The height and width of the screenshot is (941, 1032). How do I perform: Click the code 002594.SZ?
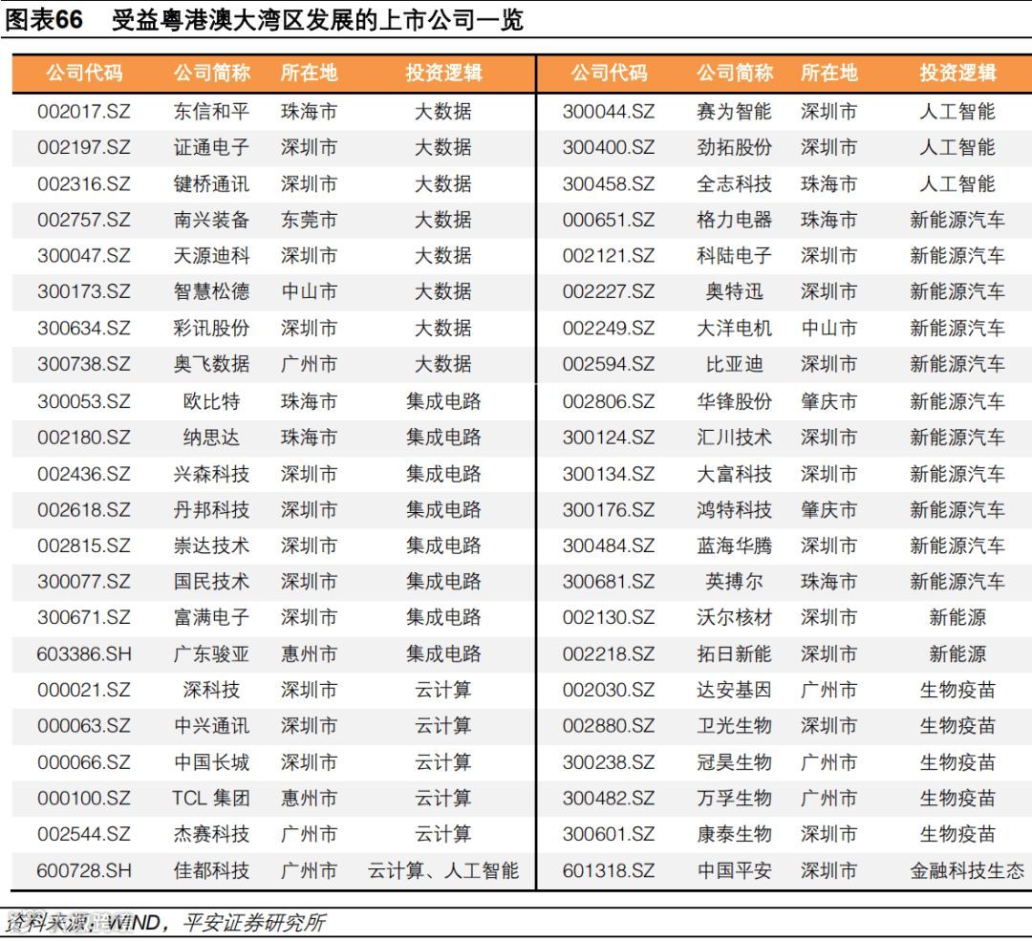609,363
